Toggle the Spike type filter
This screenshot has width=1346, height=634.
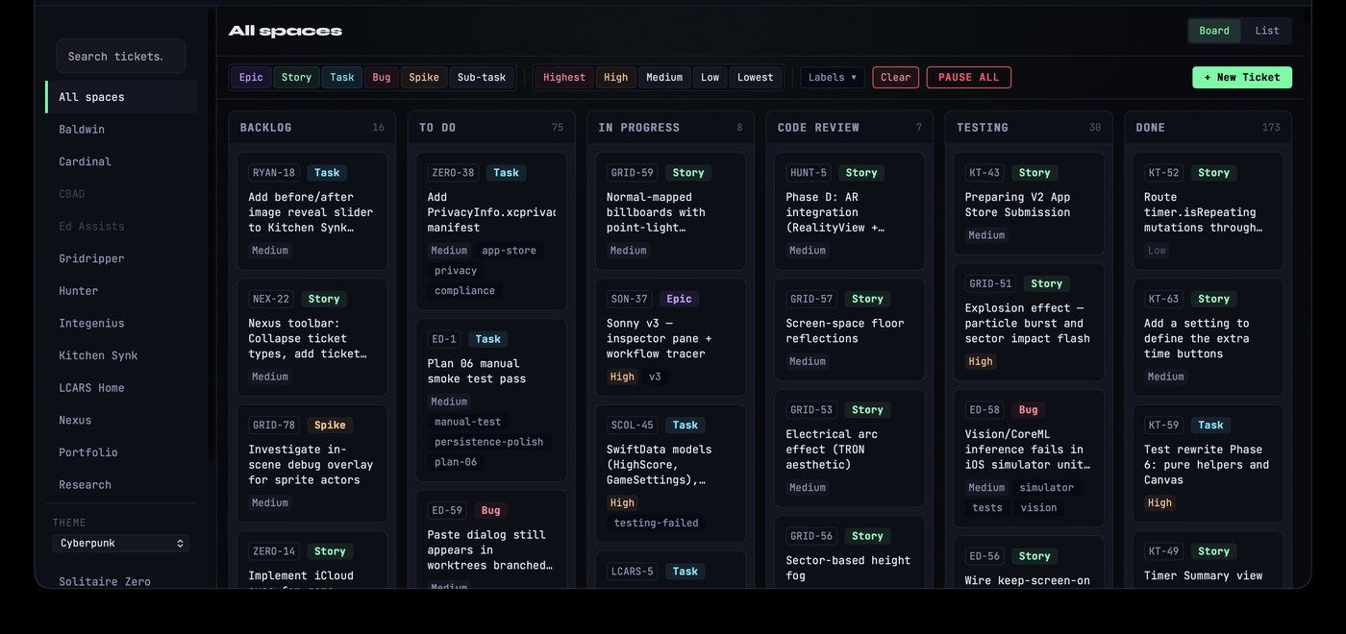point(424,78)
